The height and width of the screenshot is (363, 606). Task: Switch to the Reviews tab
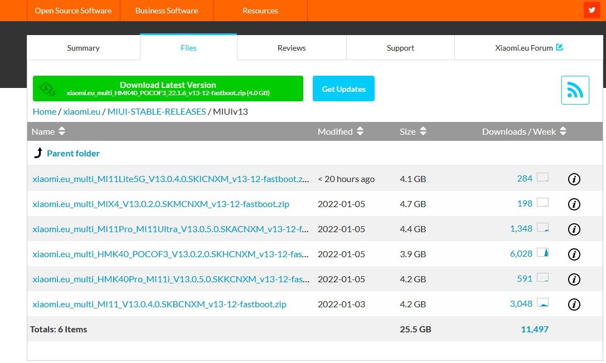[x=292, y=48]
